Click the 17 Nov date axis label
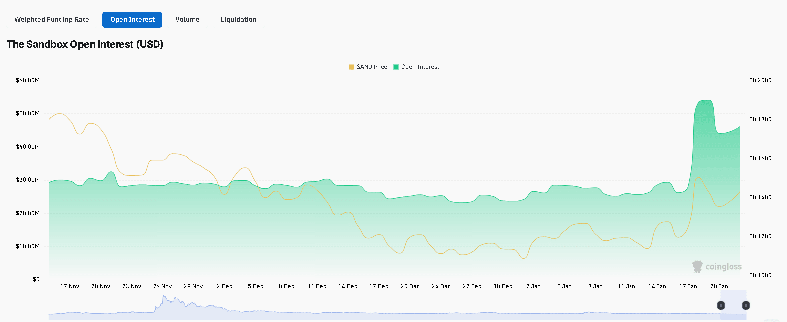Viewport: 787px width, 322px height. 70,286
